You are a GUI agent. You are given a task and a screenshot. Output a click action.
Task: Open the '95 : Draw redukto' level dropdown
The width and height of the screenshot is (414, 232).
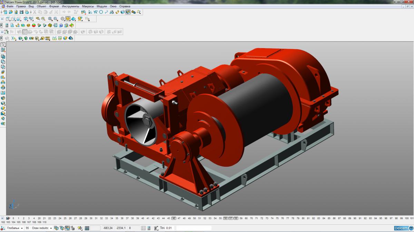51,228
